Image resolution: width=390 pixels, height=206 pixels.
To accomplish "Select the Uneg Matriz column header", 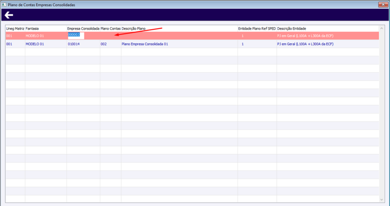I will click(x=15, y=29).
